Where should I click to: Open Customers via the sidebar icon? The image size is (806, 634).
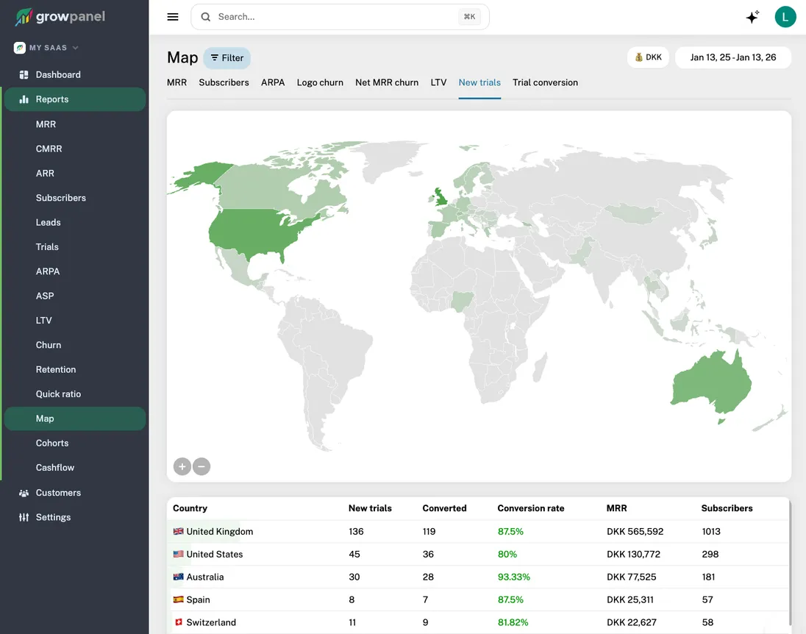pyautogui.click(x=24, y=492)
